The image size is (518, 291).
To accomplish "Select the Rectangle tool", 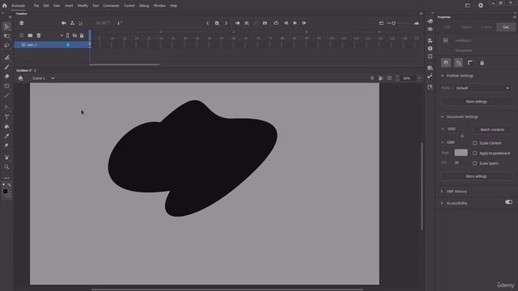I will 6,86.
